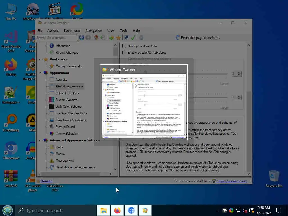Screen dimensions: 288x216
Task: Select Startup Sound tree item
Action: point(65,127)
